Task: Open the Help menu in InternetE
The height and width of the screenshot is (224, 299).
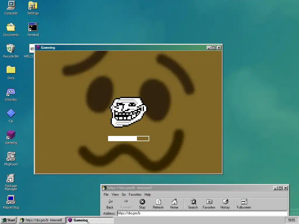Action: point(147,195)
